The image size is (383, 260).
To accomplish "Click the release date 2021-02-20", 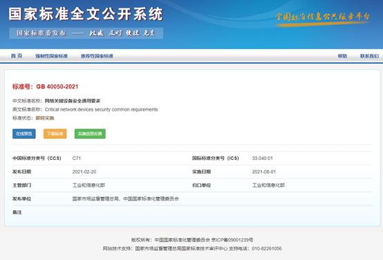I will click(x=84, y=171).
